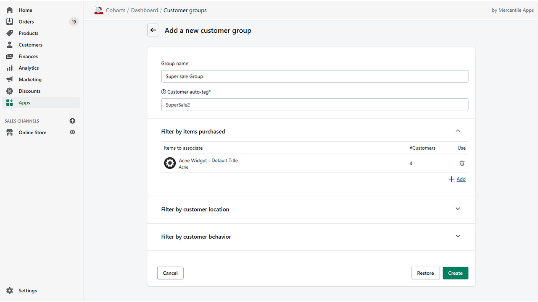Go to Analytics in sidebar
The width and height of the screenshot is (538, 302).
coord(29,68)
